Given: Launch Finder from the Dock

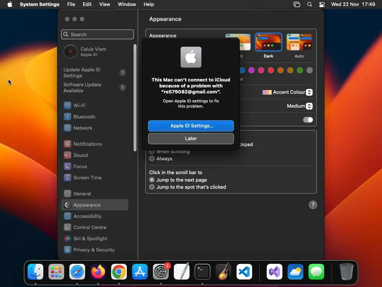Looking at the screenshot, I should (x=35, y=272).
